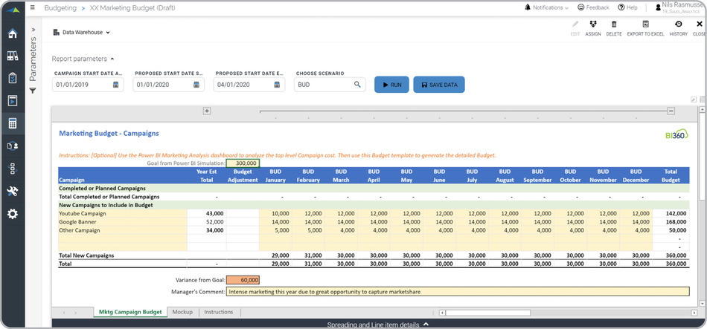The width and height of the screenshot is (707, 329).
Task: Switch to the Mockup sheet tab
Action: pyautogui.click(x=182, y=312)
